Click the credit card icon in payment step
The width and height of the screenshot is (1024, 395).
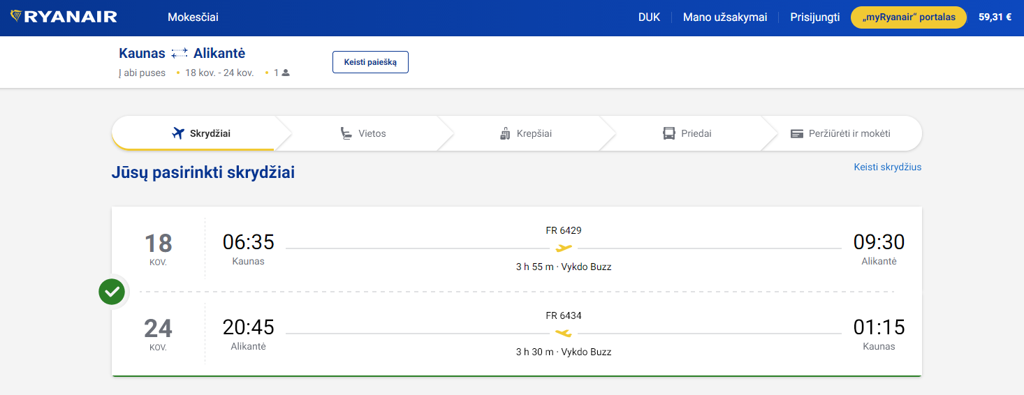797,133
